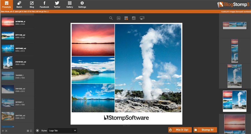Select the Aa text tool
This screenshot has width=251, height=134.
(118, 18)
